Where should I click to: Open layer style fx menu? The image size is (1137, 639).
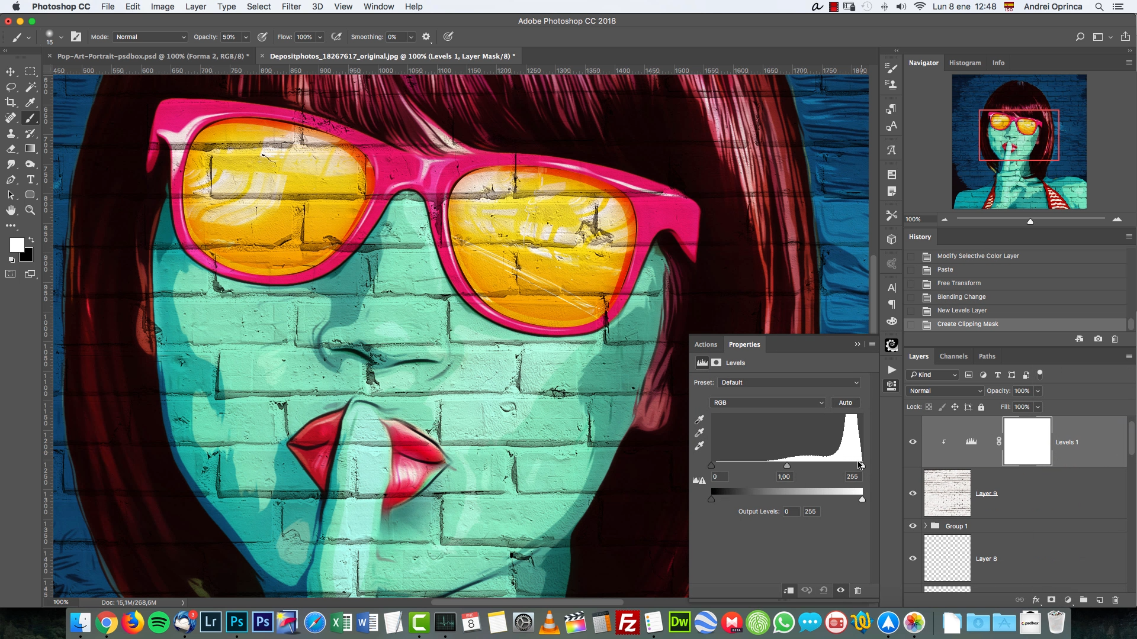1036,599
